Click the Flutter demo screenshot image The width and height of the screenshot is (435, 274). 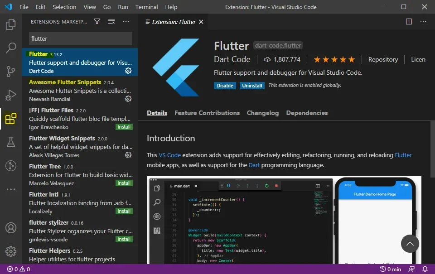click(x=284, y=220)
